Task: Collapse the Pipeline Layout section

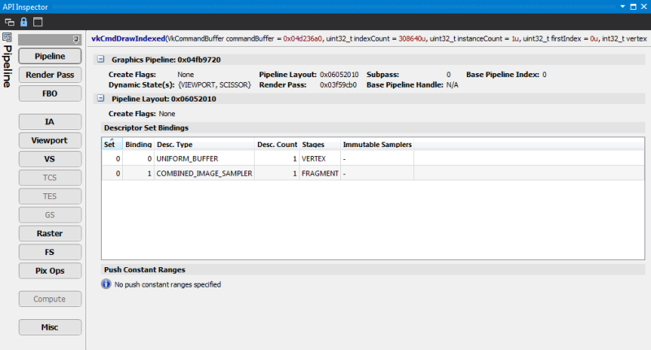Action: 100,98
